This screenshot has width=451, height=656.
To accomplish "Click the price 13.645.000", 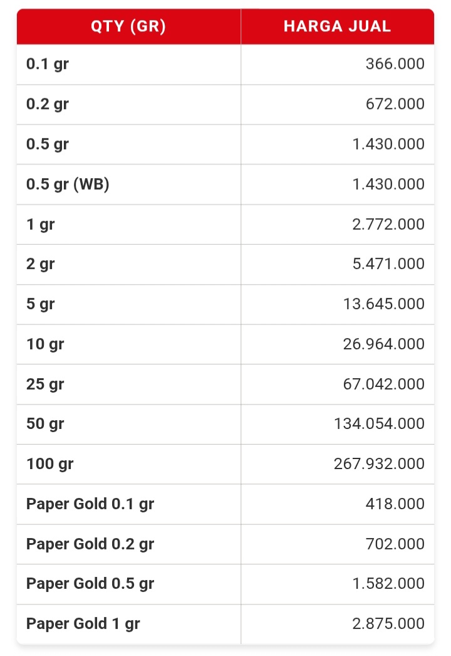I will 384,304.
